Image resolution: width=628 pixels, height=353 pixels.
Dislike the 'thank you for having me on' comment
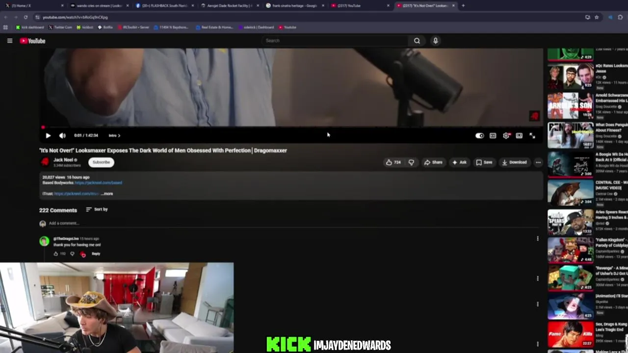72,254
